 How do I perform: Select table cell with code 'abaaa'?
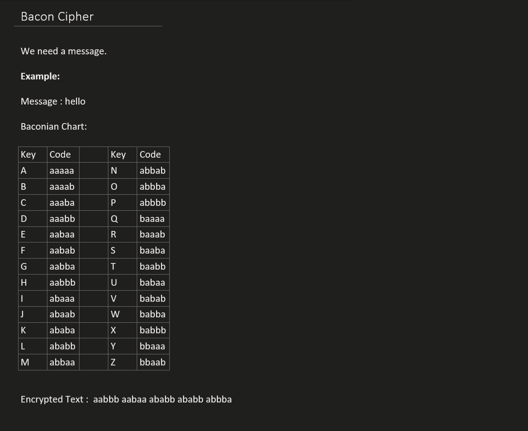(x=63, y=298)
